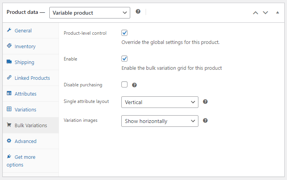The width and height of the screenshot is (287, 180).
Task: Click the list icon beside Attributes
Action: click(x=9, y=93)
